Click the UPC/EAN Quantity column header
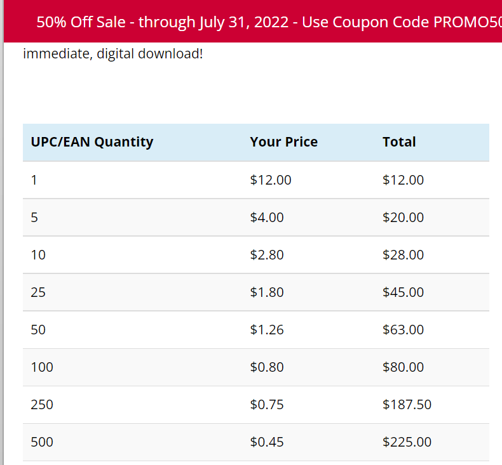Image resolution: width=502 pixels, height=465 pixels. click(92, 142)
